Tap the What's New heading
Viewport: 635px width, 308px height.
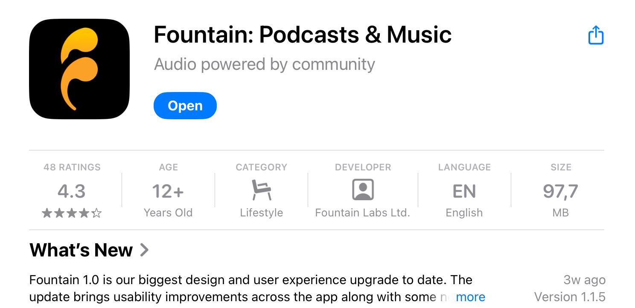pos(81,250)
